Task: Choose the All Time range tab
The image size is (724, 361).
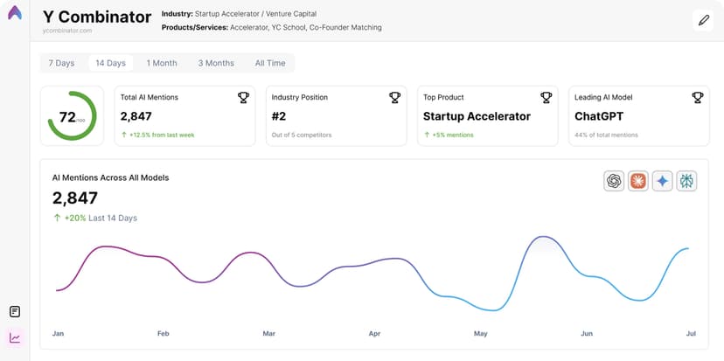Action: [270, 63]
